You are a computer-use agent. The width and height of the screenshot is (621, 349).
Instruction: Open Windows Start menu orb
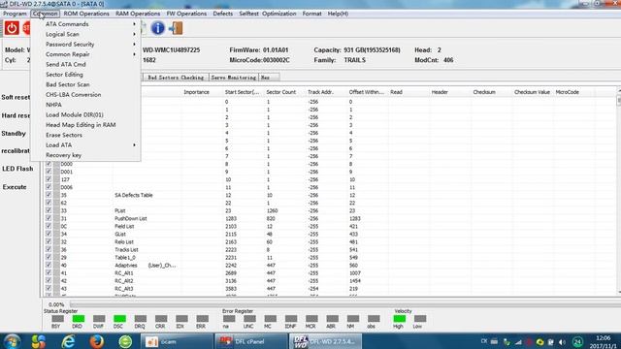pyautogui.click(x=12, y=341)
